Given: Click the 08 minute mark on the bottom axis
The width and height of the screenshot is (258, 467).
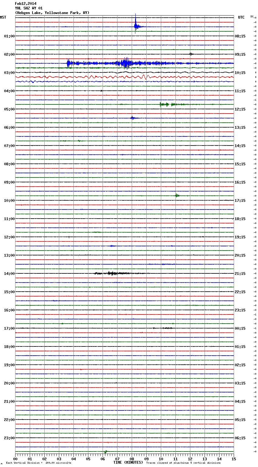Looking at the screenshot, I should 132,459.
